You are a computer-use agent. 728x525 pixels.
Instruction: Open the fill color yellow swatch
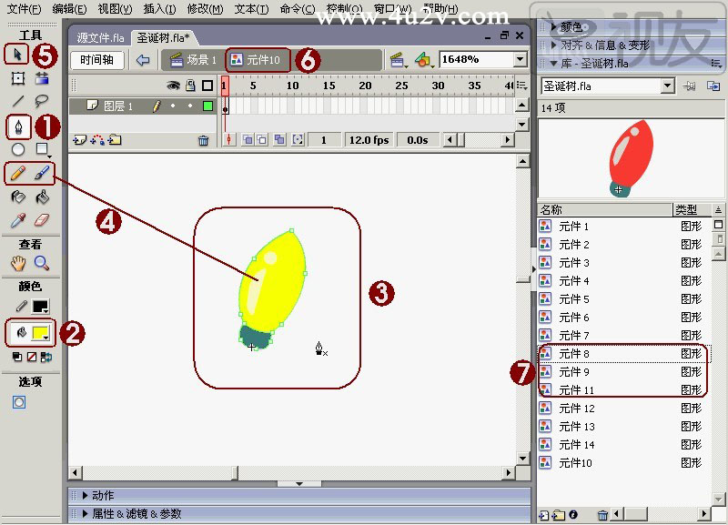click(x=40, y=332)
